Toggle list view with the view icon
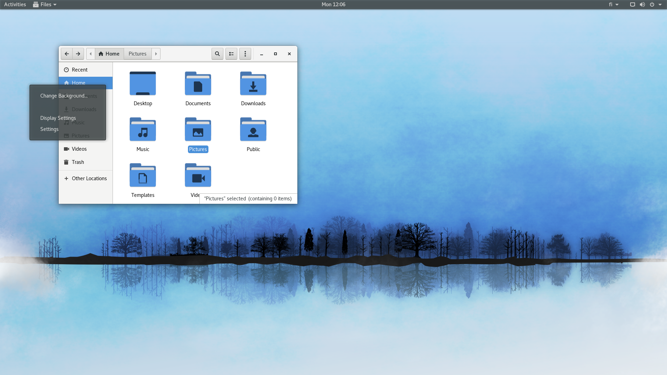This screenshot has height=375, width=667. tap(231, 54)
